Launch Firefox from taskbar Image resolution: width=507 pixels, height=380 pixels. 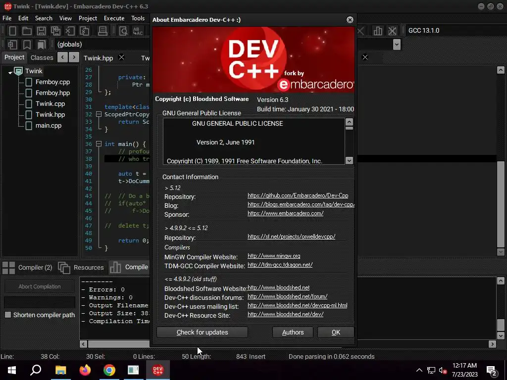tap(85, 370)
